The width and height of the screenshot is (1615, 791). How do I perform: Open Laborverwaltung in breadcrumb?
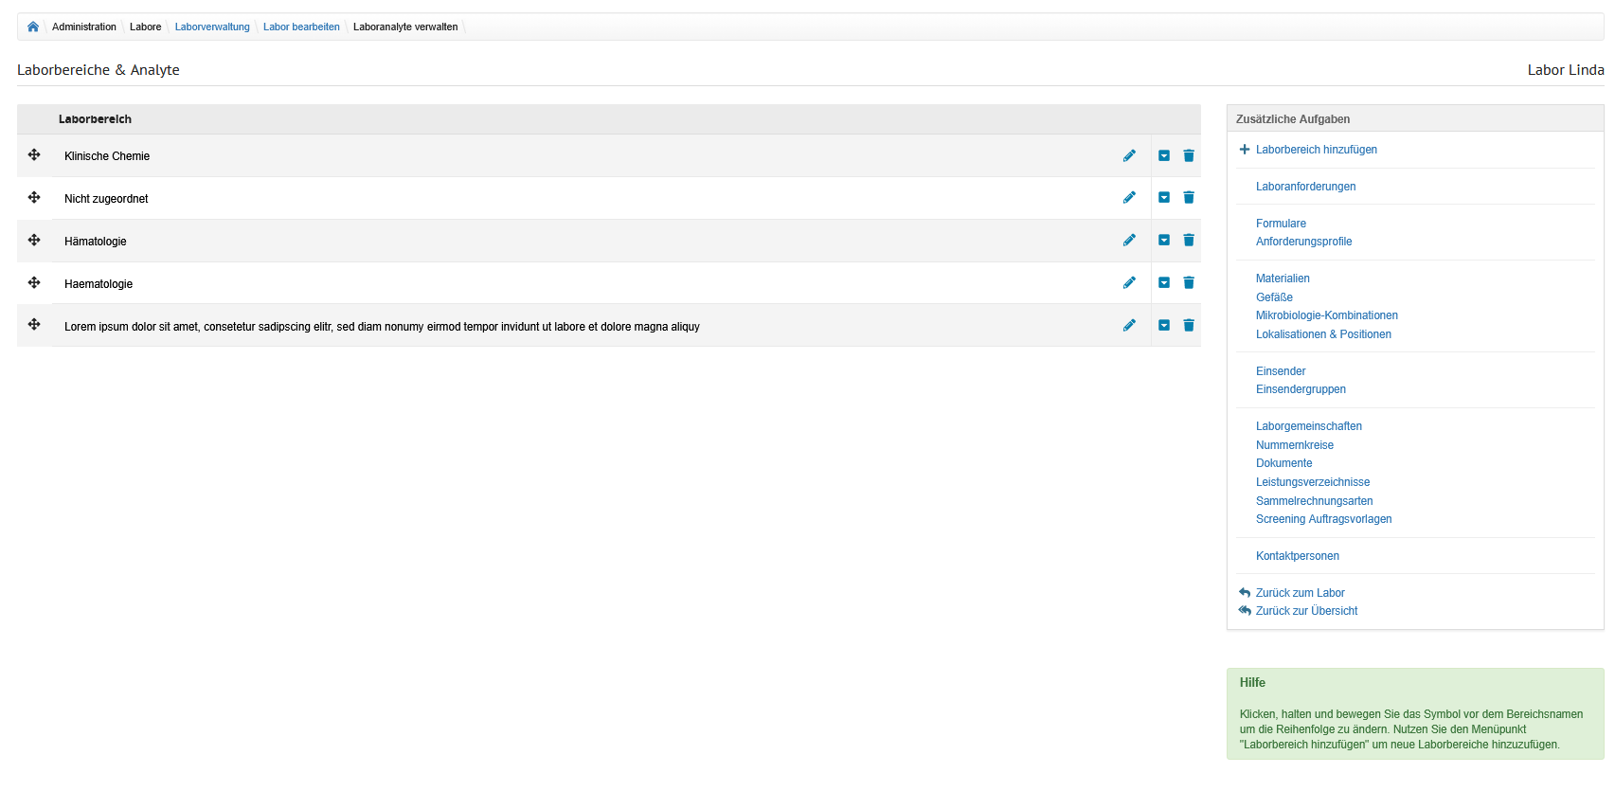pyautogui.click(x=212, y=27)
